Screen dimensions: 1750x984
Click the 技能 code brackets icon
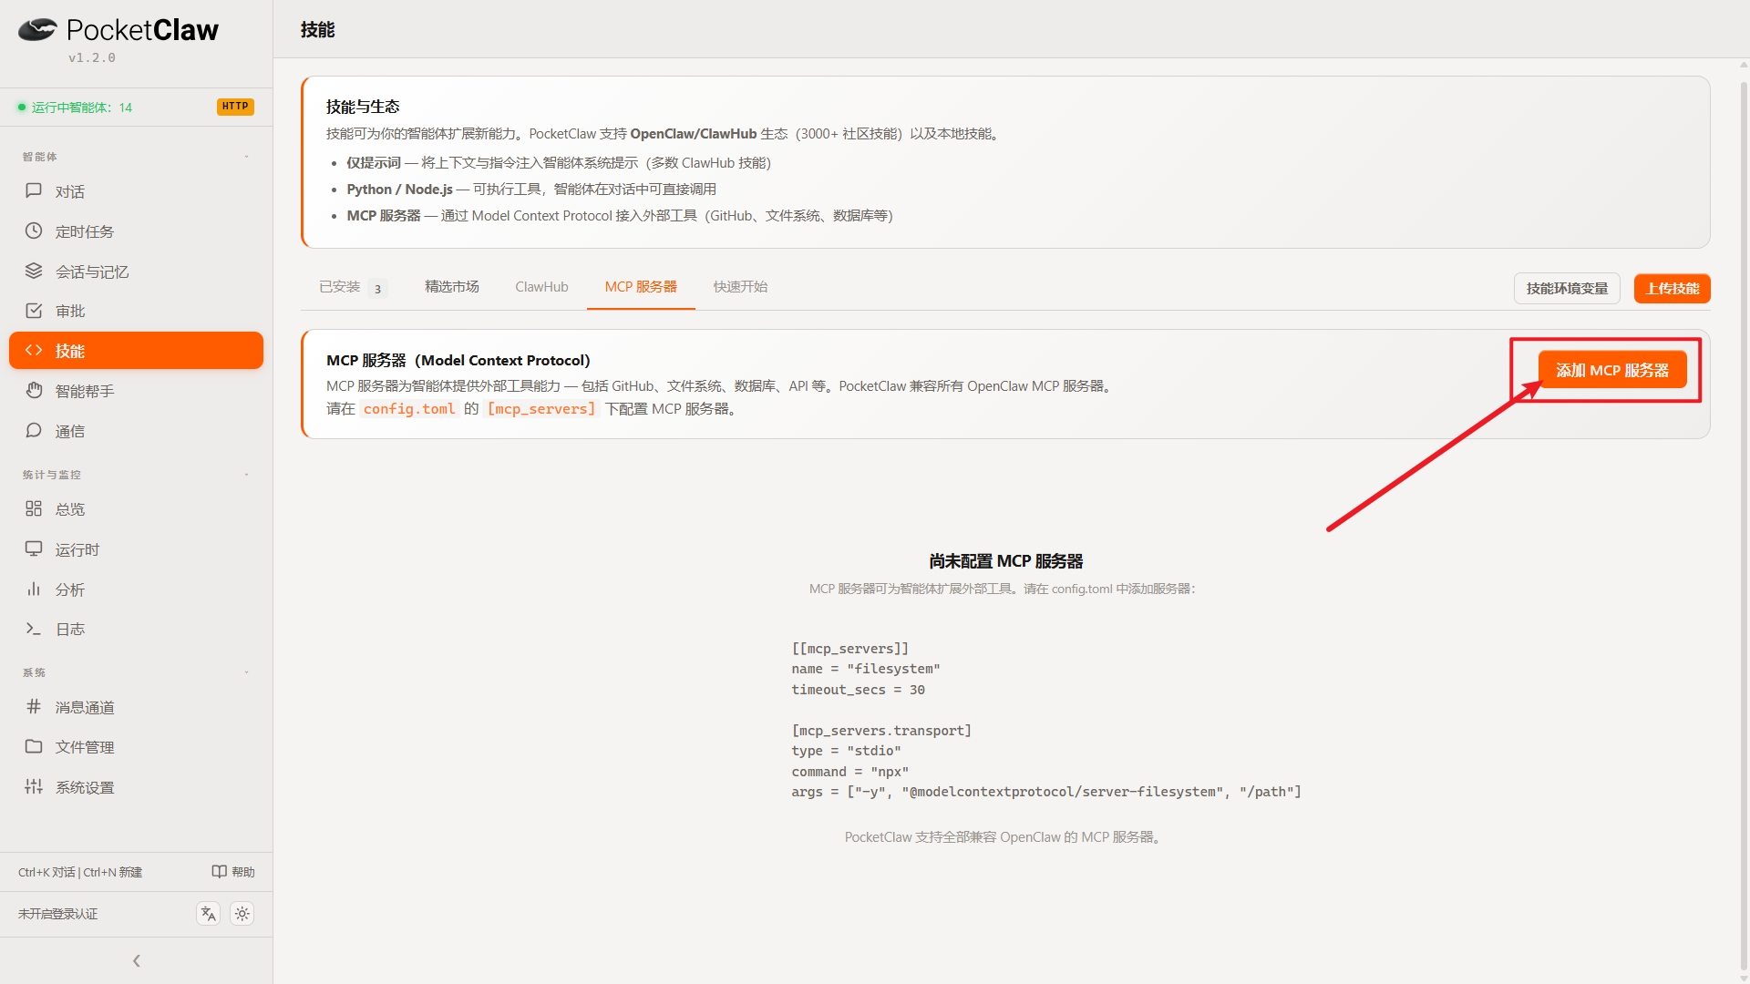tap(34, 351)
